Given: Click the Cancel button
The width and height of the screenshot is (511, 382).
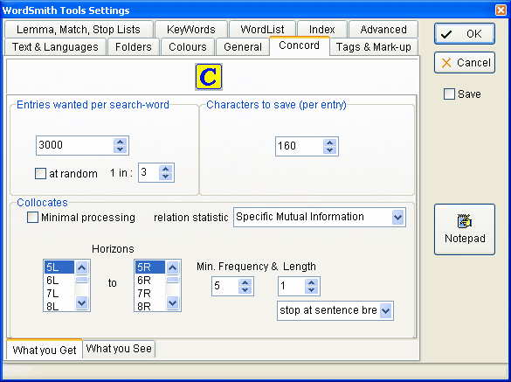Looking at the screenshot, I should tap(465, 62).
